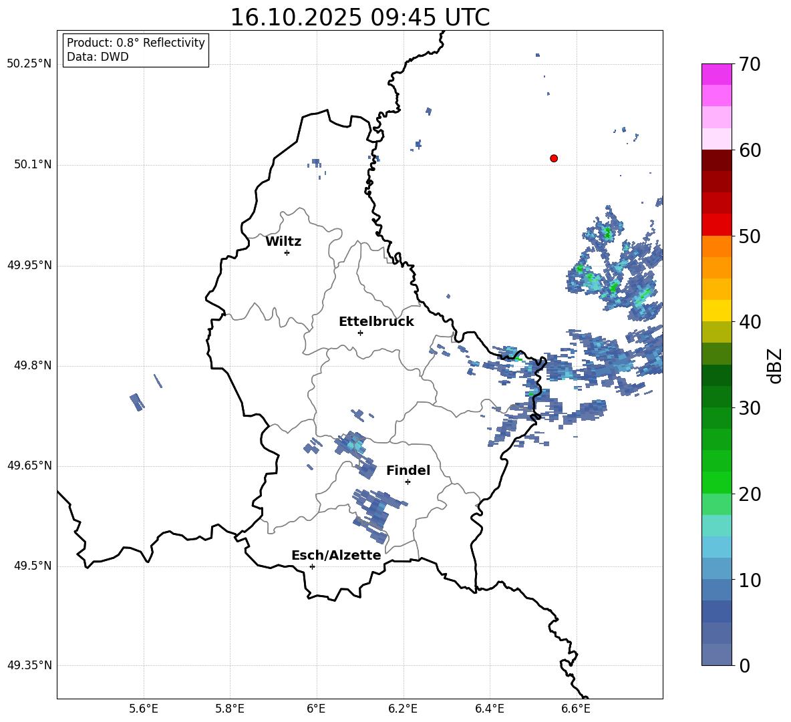
Task: Click the Ettelbruck station cross marker
Action: tap(360, 333)
